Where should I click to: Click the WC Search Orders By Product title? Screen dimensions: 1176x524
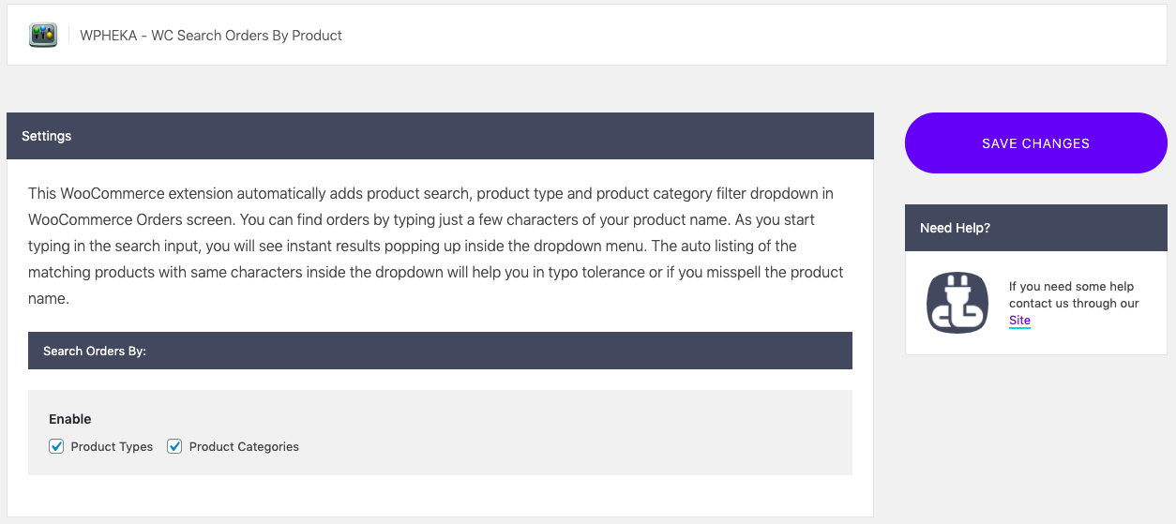tap(211, 36)
